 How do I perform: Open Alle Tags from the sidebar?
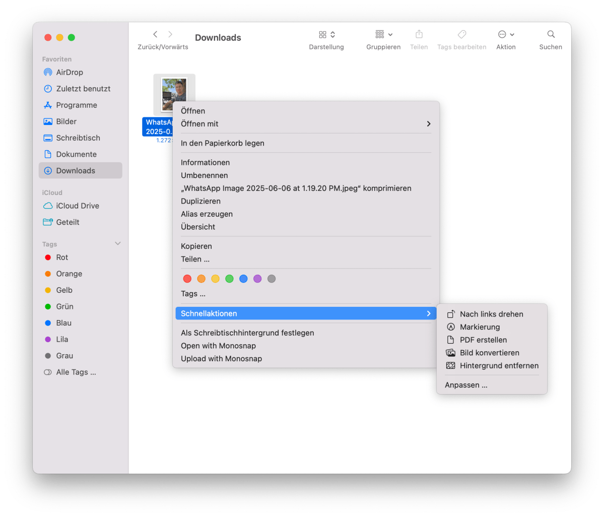71,372
